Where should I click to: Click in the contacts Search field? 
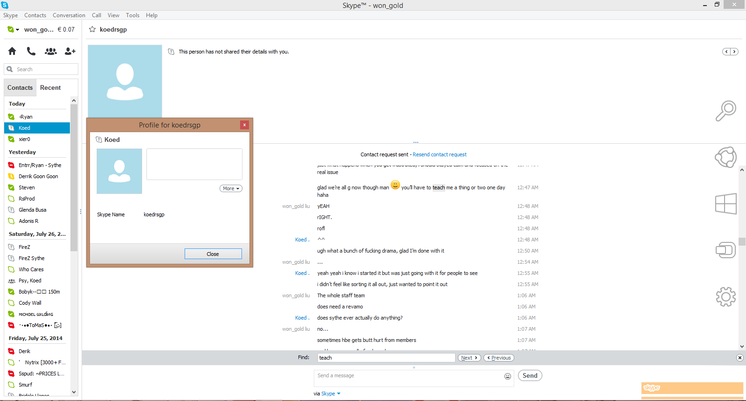coord(41,69)
